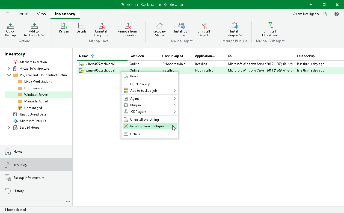Select the winsrv006.tech.local host row
344x213 pixels.
[210, 70]
